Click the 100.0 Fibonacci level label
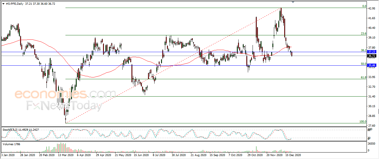Screen dimensions: 379x159 [363, 121]
